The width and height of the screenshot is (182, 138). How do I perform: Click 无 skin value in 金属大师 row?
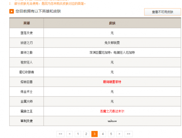click(112, 101)
